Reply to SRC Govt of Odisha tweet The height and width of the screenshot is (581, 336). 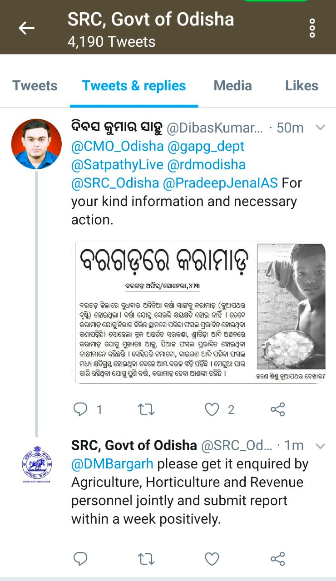click(x=80, y=559)
